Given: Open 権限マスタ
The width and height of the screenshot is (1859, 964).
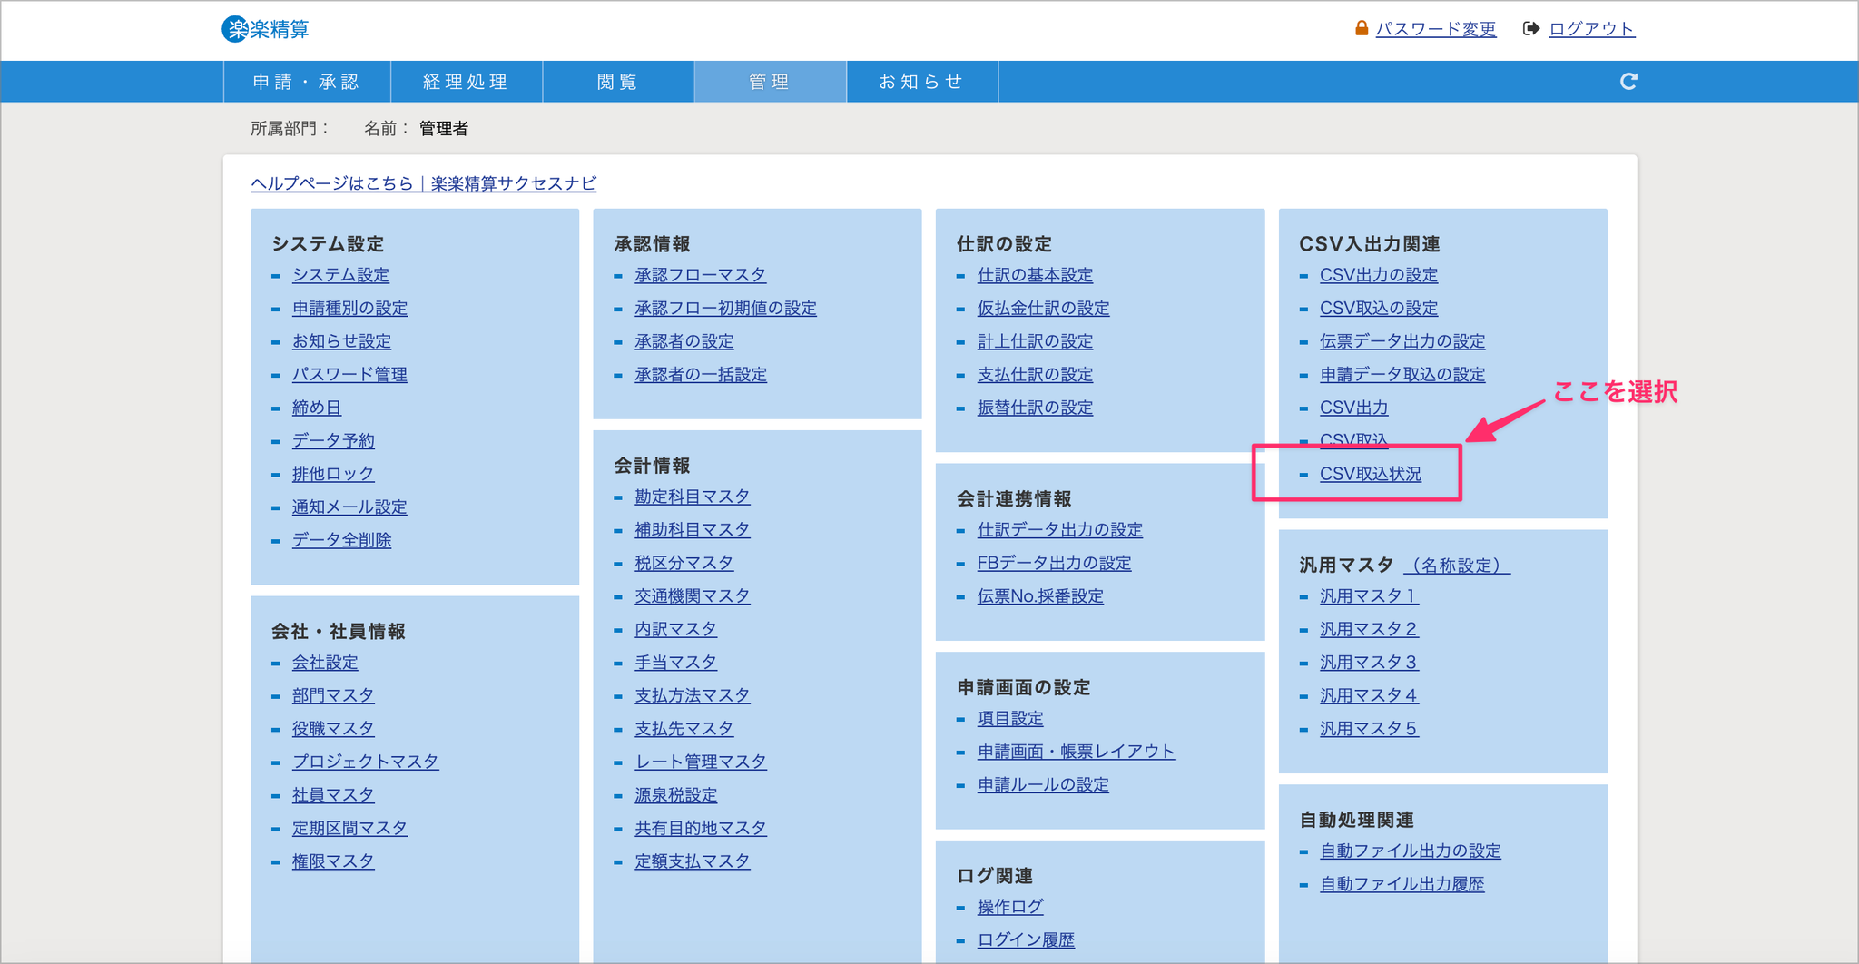Looking at the screenshot, I should pyautogui.click(x=333, y=861).
